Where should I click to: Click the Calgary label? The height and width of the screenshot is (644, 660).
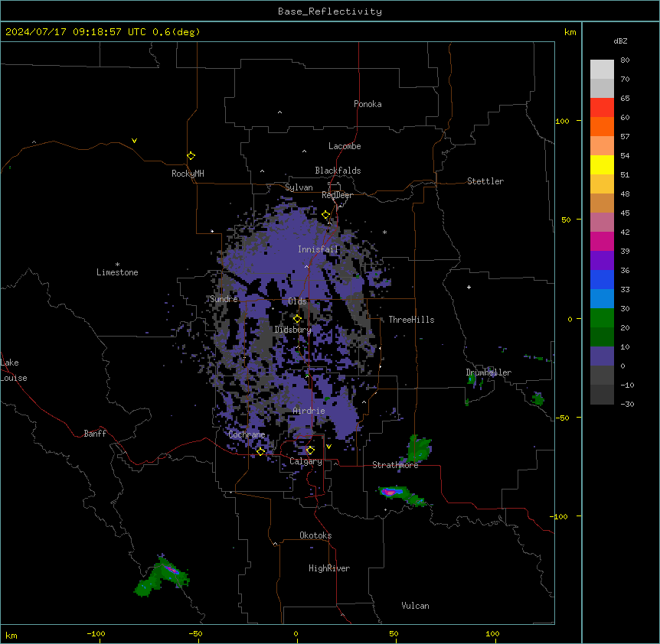pyautogui.click(x=305, y=461)
